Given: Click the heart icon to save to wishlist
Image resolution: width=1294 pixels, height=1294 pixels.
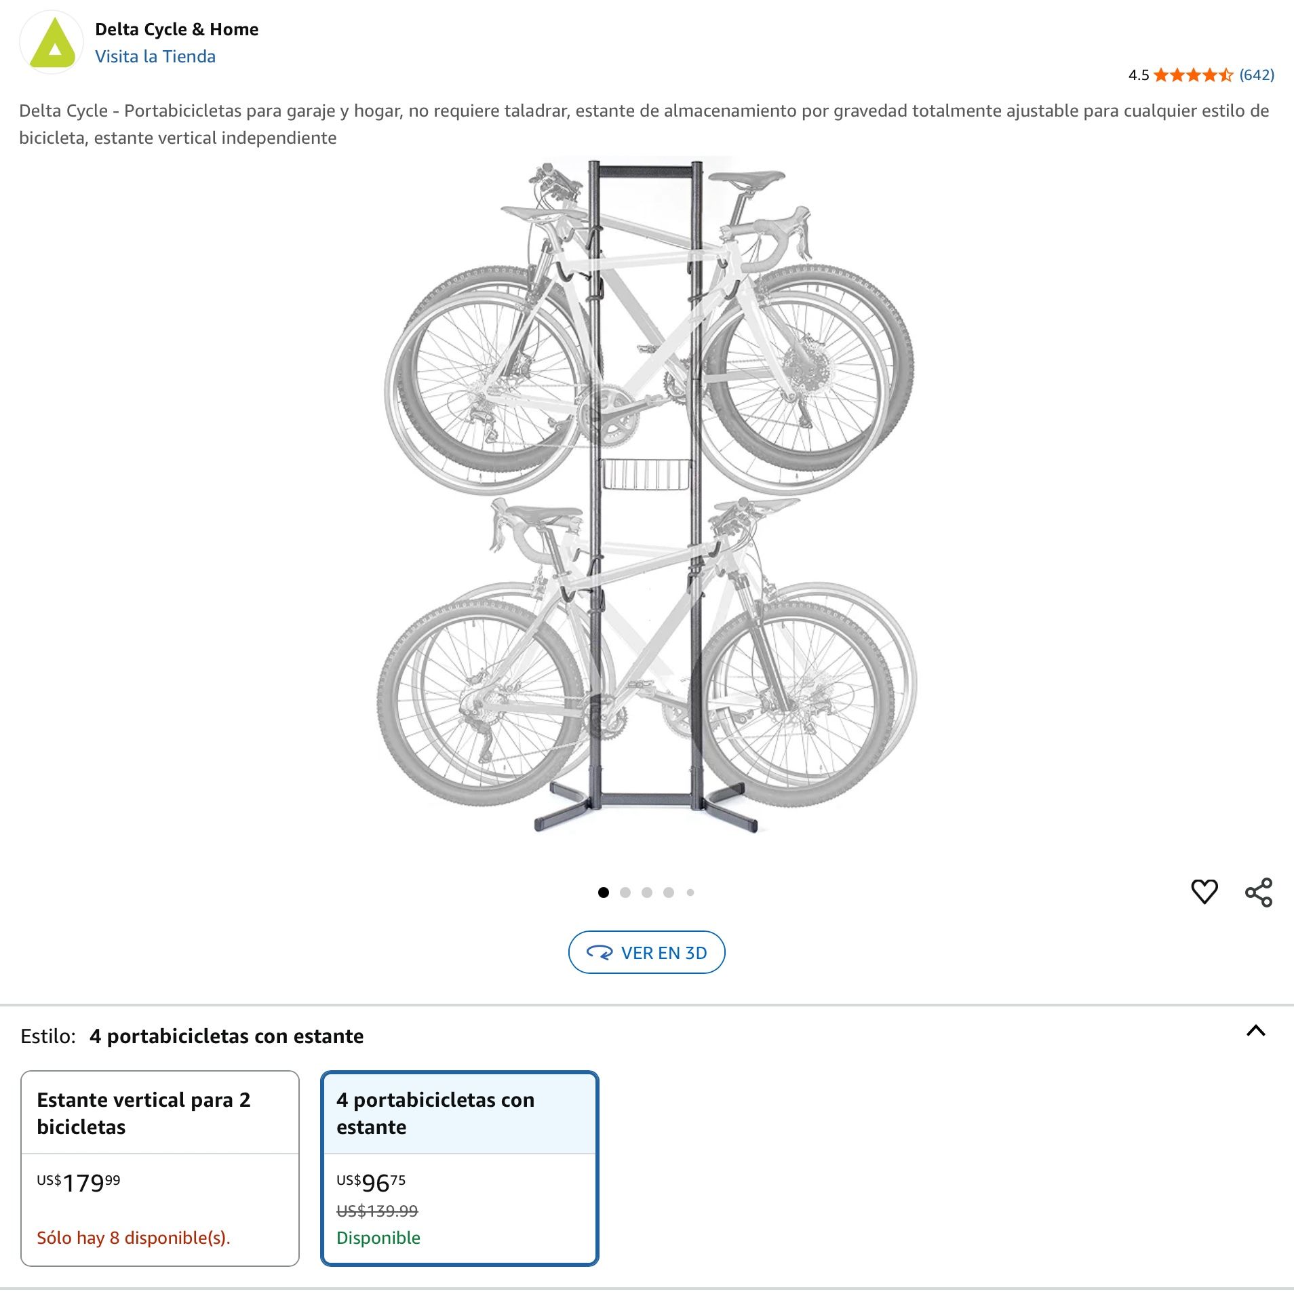Looking at the screenshot, I should [x=1205, y=892].
